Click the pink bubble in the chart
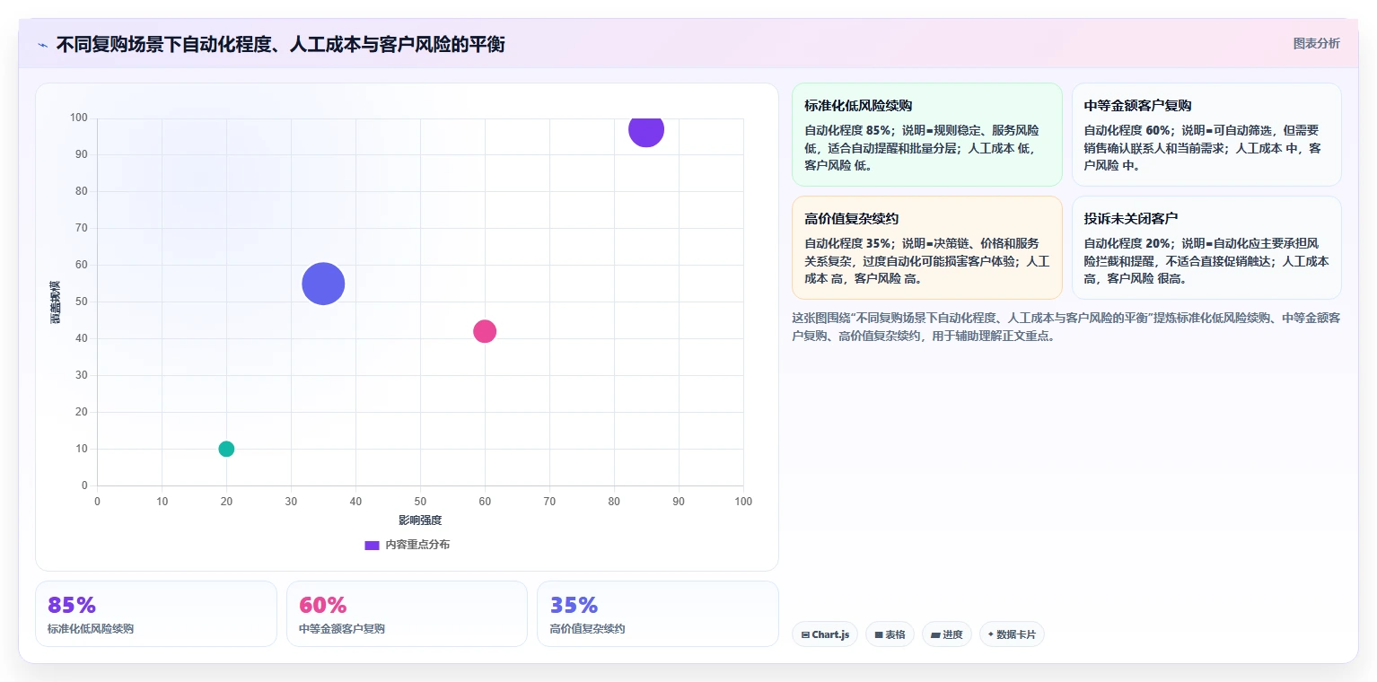This screenshot has height=682, width=1377. click(x=485, y=331)
